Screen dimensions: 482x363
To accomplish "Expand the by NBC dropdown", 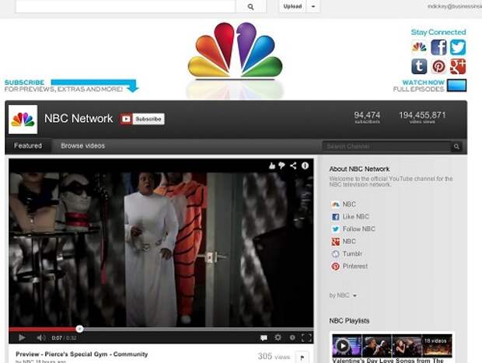I will (x=343, y=295).
